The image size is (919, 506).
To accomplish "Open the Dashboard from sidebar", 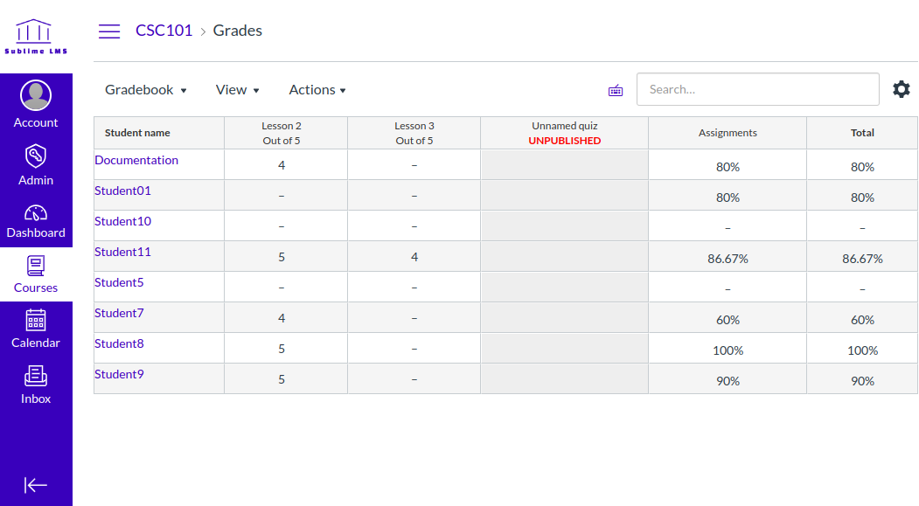I will tap(36, 221).
